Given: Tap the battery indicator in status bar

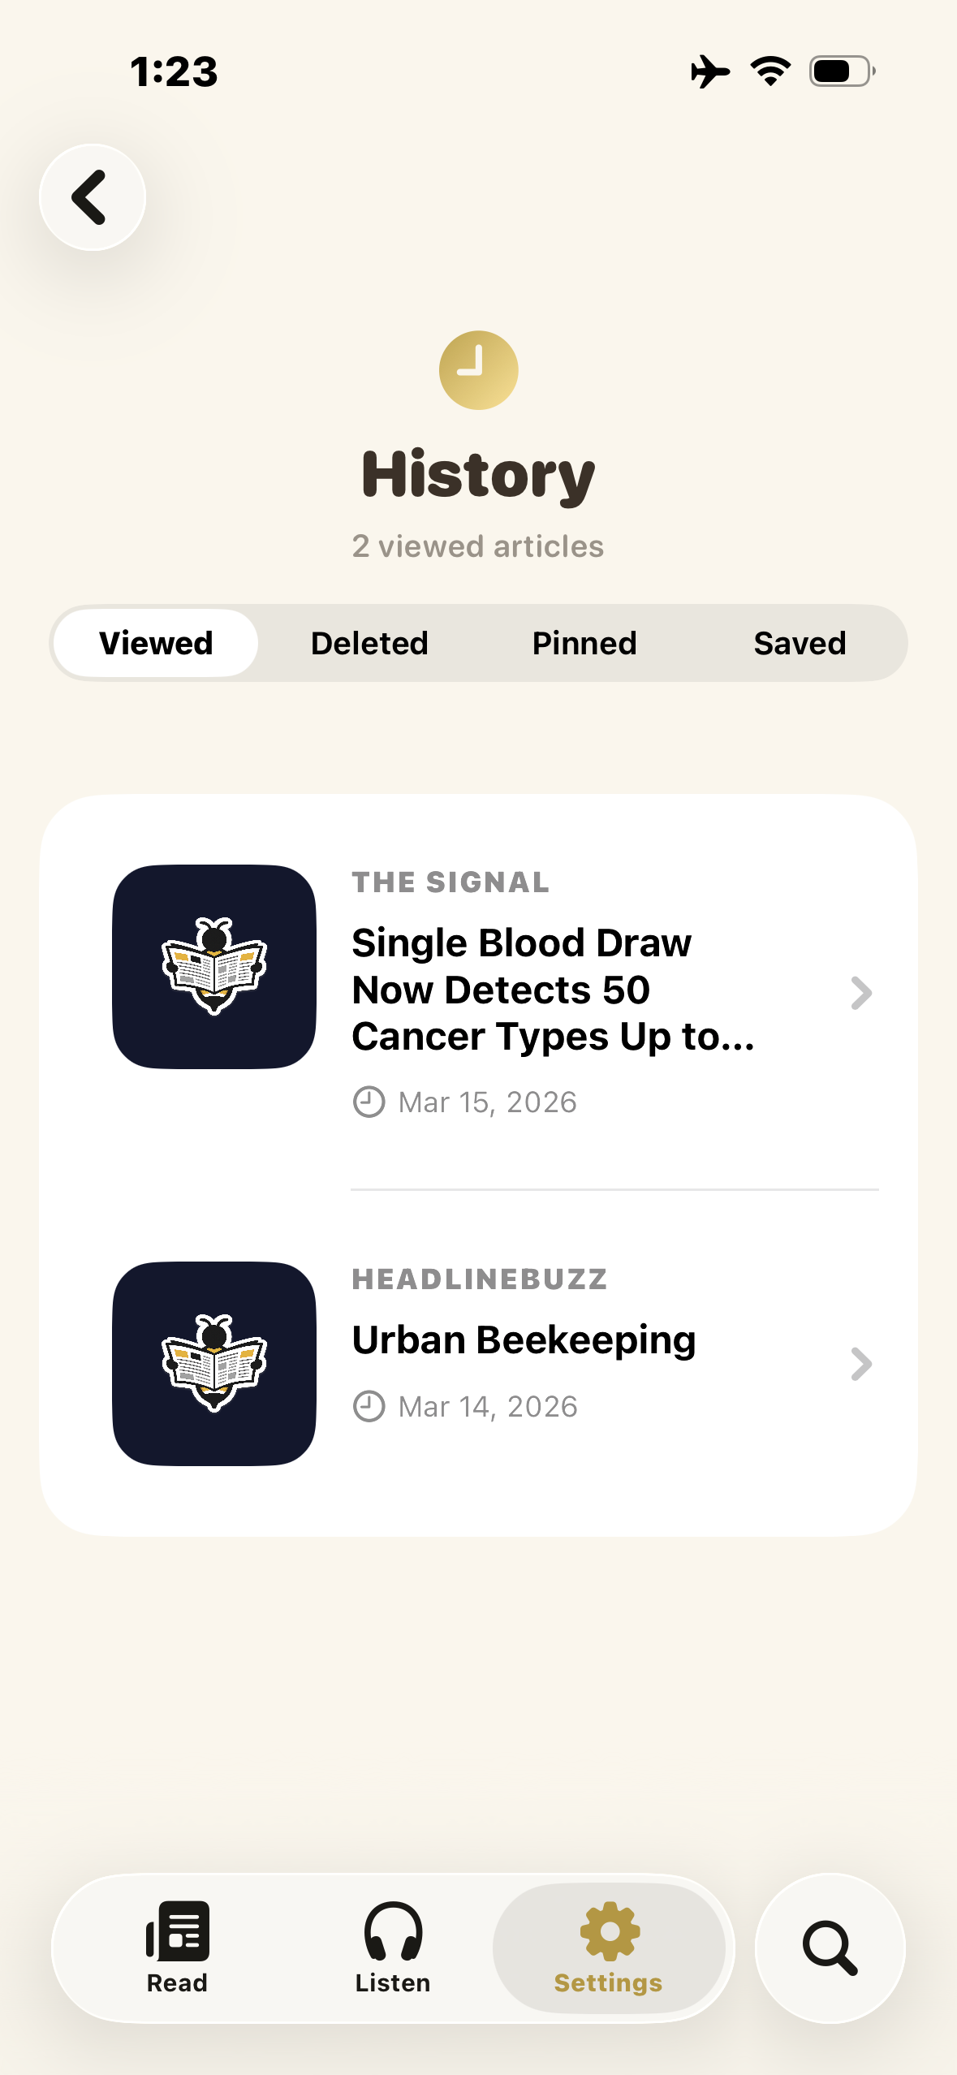Looking at the screenshot, I should pos(839,71).
